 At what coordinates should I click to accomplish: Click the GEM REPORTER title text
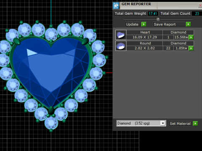click(136, 4)
